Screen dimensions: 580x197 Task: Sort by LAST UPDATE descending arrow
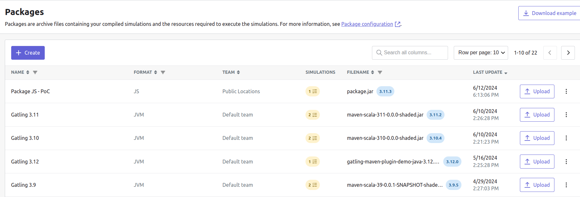click(506, 73)
